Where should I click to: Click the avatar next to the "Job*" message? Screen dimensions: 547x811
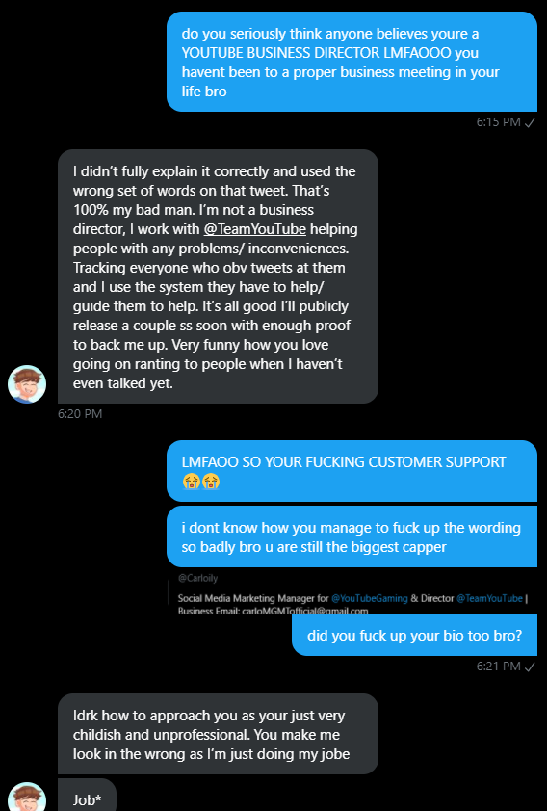point(27,797)
